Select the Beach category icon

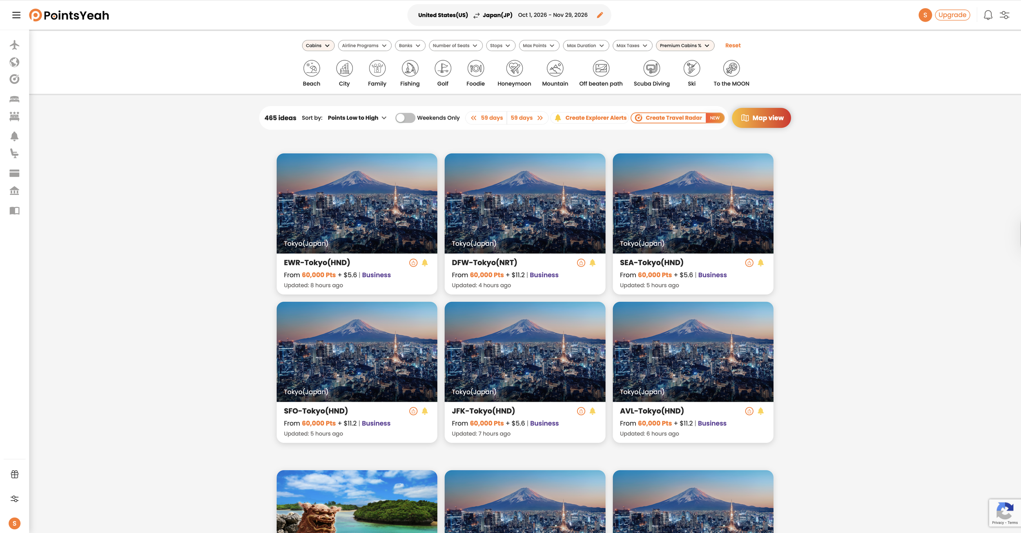pyautogui.click(x=311, y=69)
